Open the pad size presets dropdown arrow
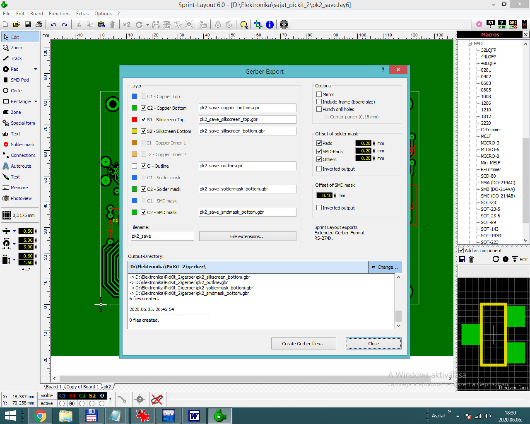 click(14, 243)
